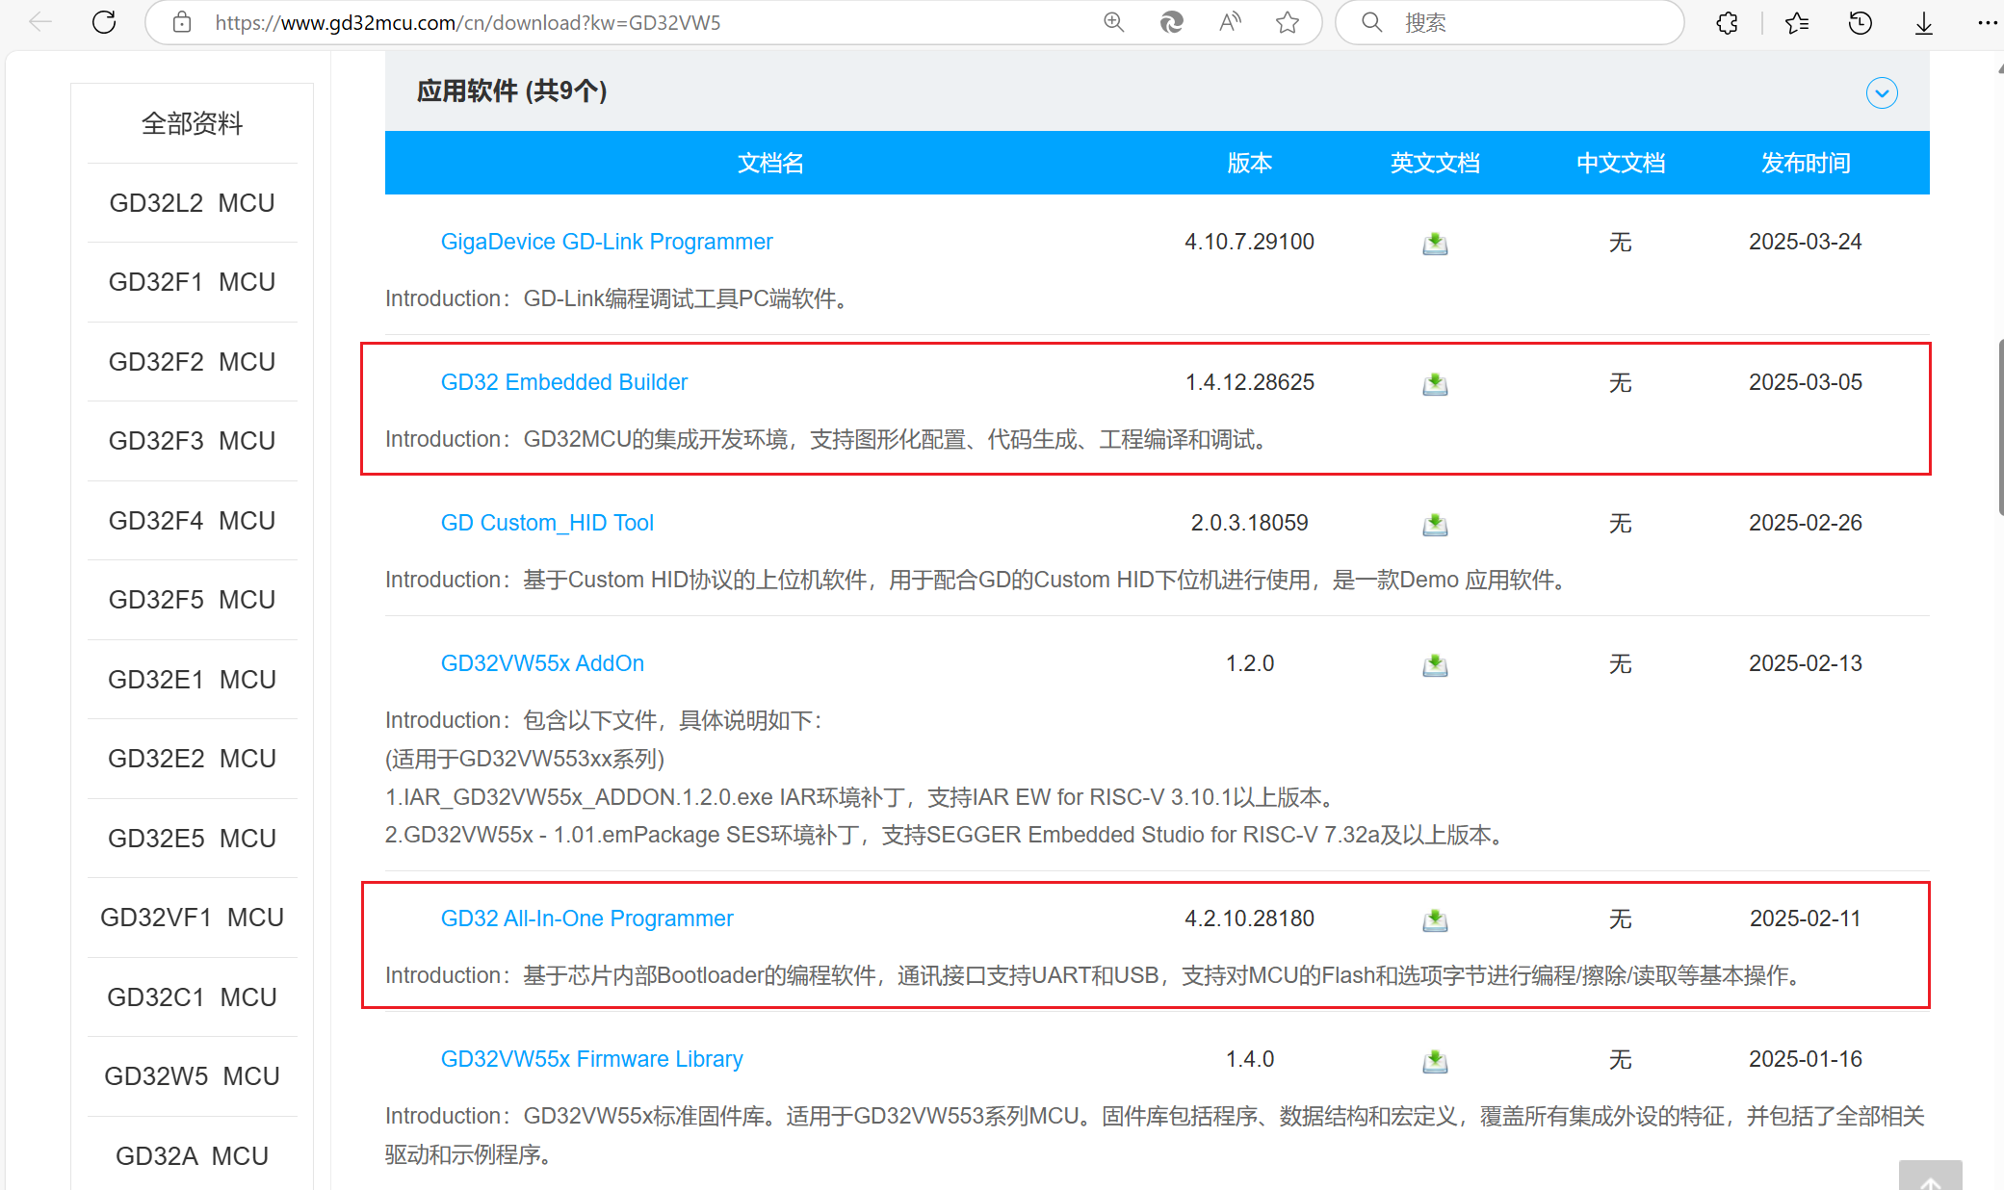Select GD32F3 MCU category
The image size is (2004, 1190).
pos(193,441)
